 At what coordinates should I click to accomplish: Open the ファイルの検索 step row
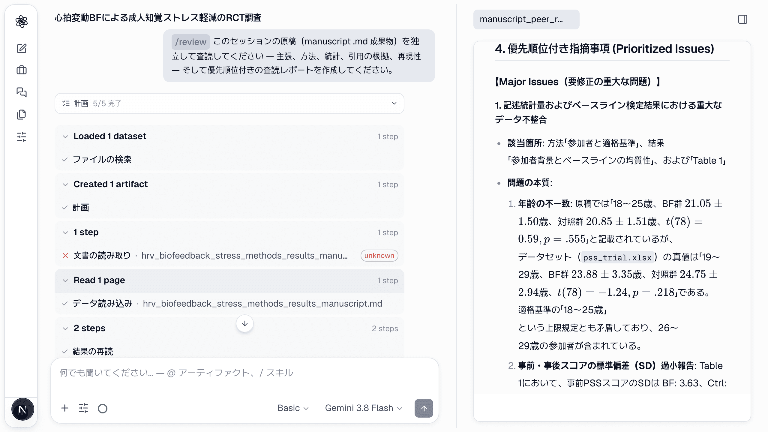pos(229,160)
